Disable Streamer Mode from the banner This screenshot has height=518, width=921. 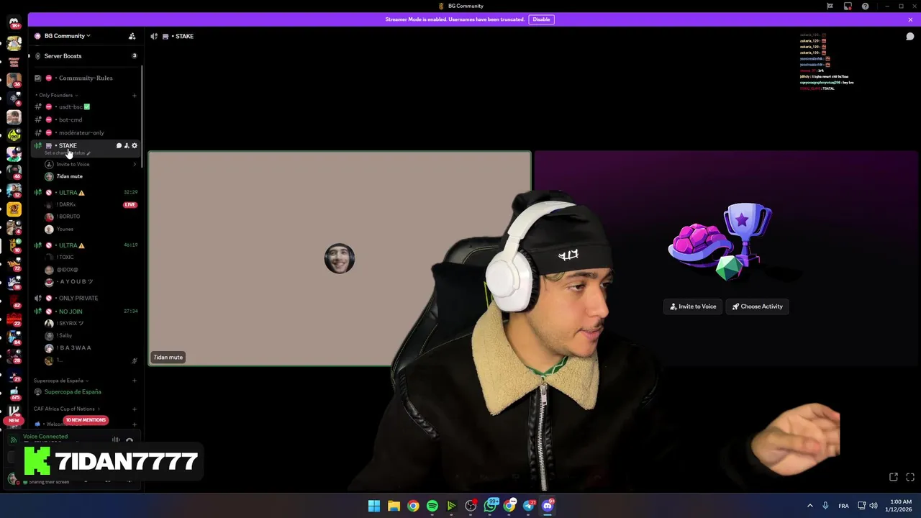pyautogui.click(x=541, y=19)
